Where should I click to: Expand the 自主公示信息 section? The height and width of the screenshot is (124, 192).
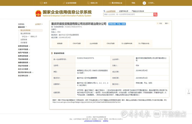24,69
